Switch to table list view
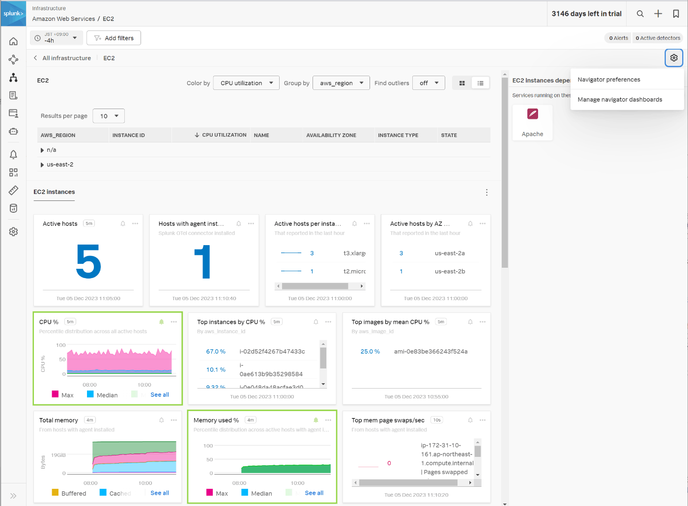 point(481,83)
